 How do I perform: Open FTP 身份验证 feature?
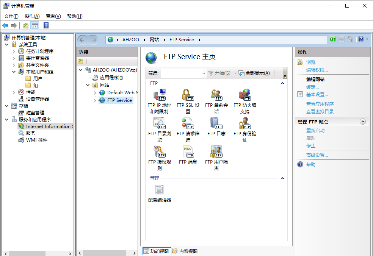(x=245, y=130)
